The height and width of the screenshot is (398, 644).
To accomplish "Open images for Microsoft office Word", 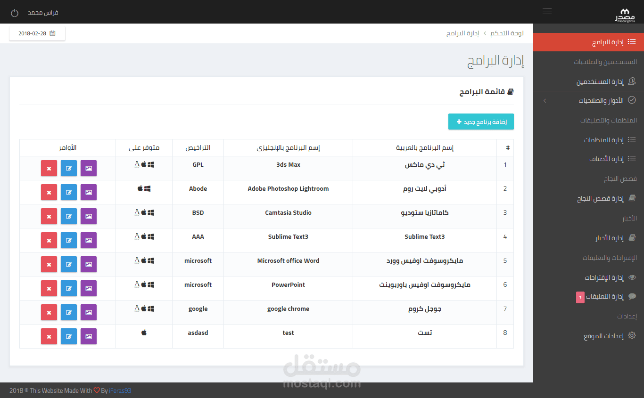I will click(x=89, y=264).
